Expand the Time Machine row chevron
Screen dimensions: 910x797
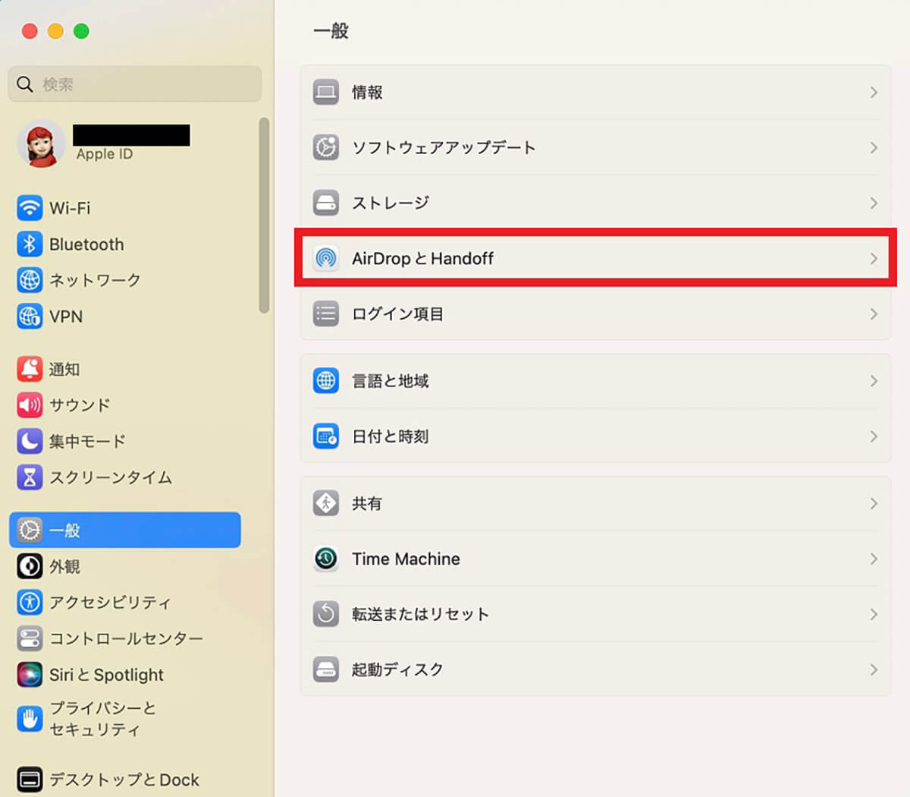pyautogui.click(x=874, y=559)
